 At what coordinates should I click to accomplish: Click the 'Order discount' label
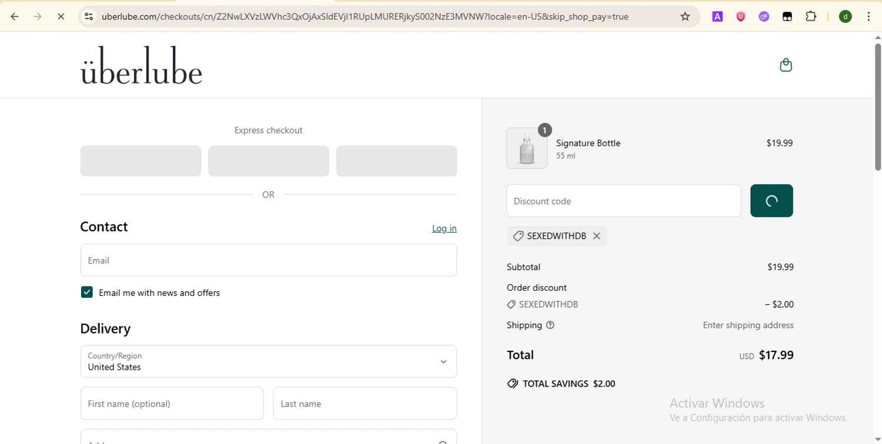click(x=537, y=288)
